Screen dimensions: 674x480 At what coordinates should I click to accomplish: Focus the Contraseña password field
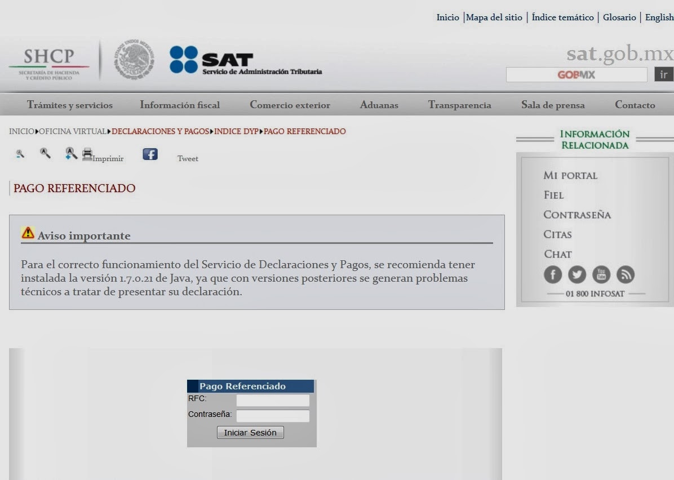click(x=273, y=416)
